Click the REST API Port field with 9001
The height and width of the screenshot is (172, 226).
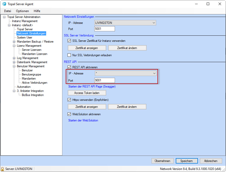click(104, 80)
